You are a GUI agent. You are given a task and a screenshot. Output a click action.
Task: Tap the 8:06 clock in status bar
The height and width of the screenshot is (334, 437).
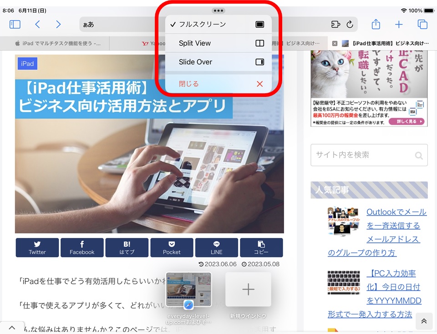click(x=8, y=10)
